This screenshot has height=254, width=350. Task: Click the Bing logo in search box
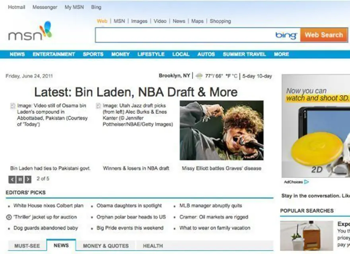[x=286, y=35]
